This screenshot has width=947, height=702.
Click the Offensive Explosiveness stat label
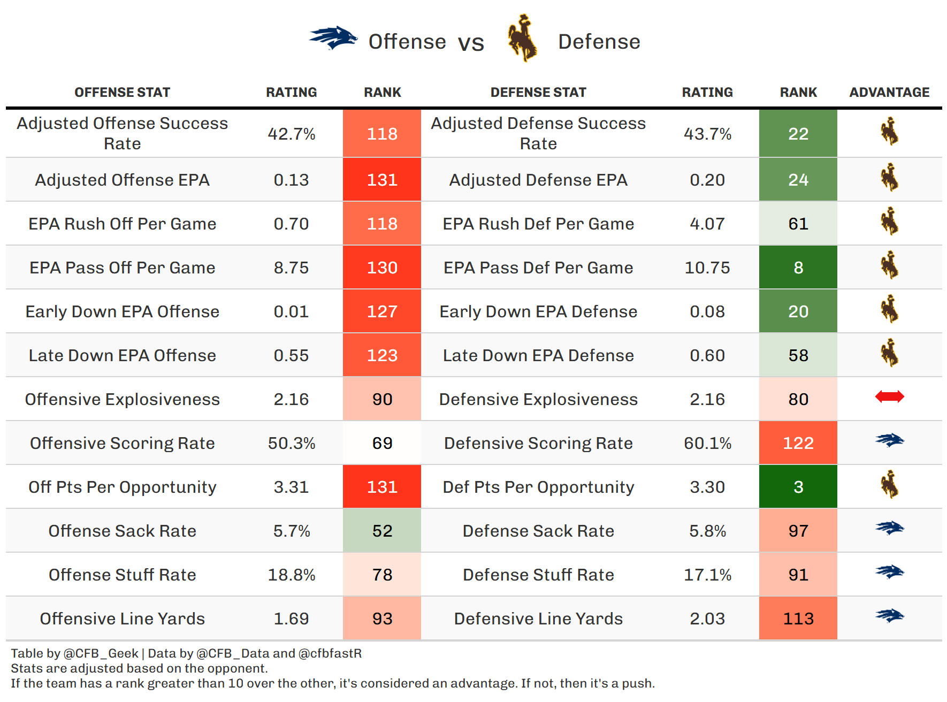(122, 399)
